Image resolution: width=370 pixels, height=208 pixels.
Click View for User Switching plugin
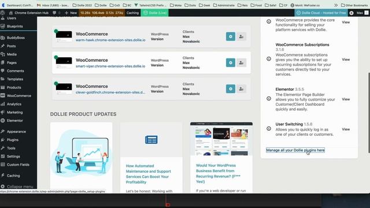coord(346,129)
